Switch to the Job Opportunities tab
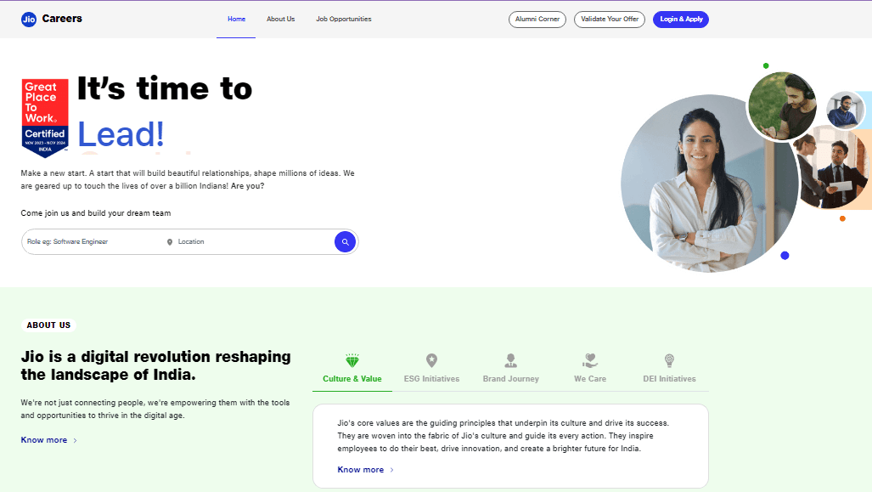This screenshot has width=872, height=492. click(343, 19)
